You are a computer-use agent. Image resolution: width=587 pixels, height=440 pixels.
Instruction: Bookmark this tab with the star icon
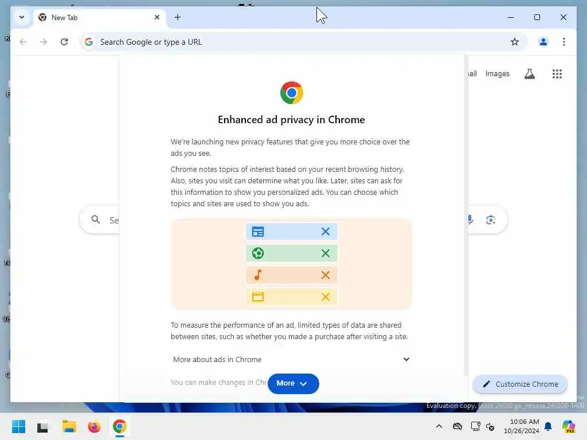click(514, 42)
